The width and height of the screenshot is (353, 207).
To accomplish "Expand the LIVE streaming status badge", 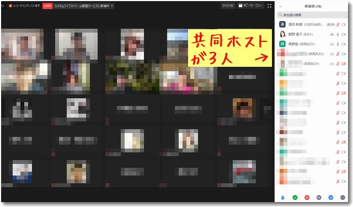I will point(47,6).
